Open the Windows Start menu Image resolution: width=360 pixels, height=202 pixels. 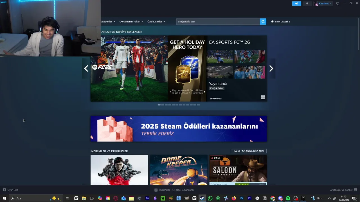click(4, 198)
